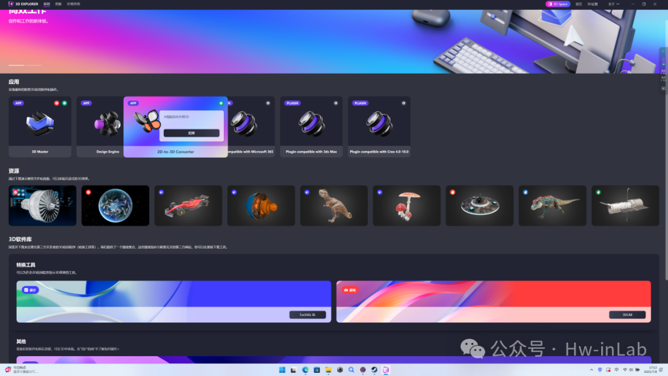Open the brown T-Rex dinosaur thumbnail
The image size is (668, 376).
(x=334, y=205)
